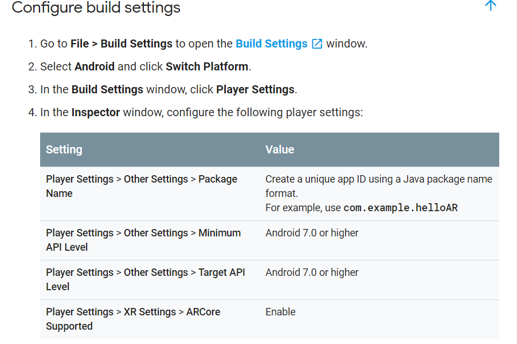Click the bold Android text in step 2

point(95,66)
